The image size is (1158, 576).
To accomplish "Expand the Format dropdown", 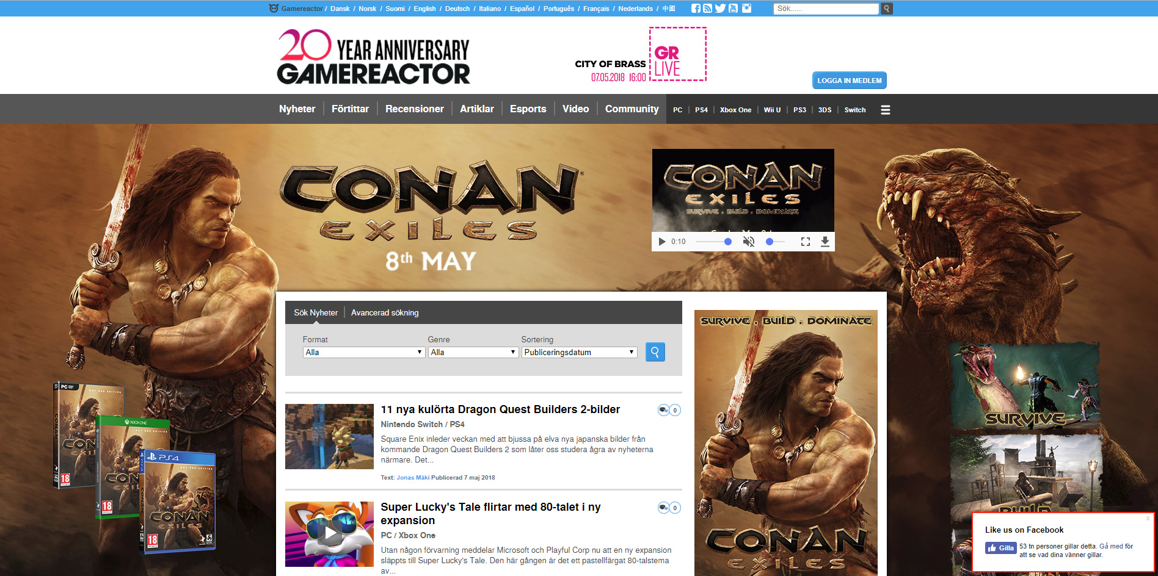I will [x=364, y=352].
